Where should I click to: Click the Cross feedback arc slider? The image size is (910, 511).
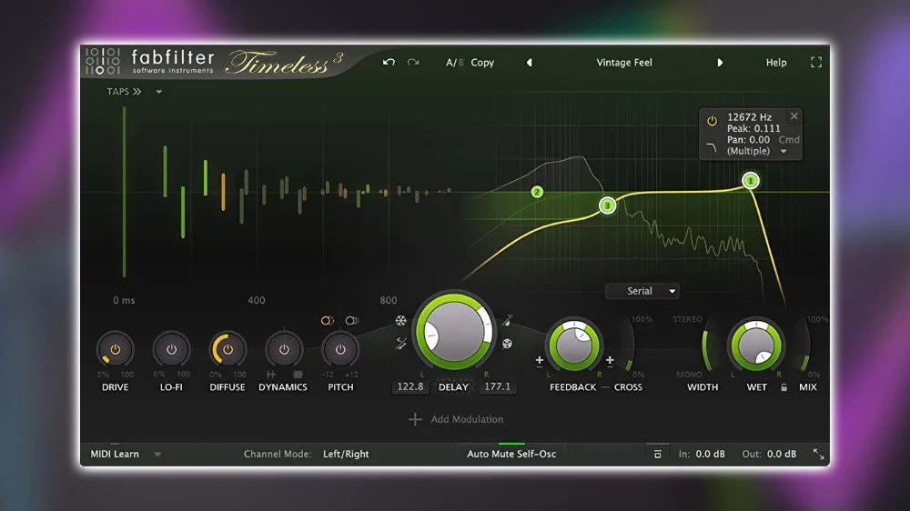628,346
